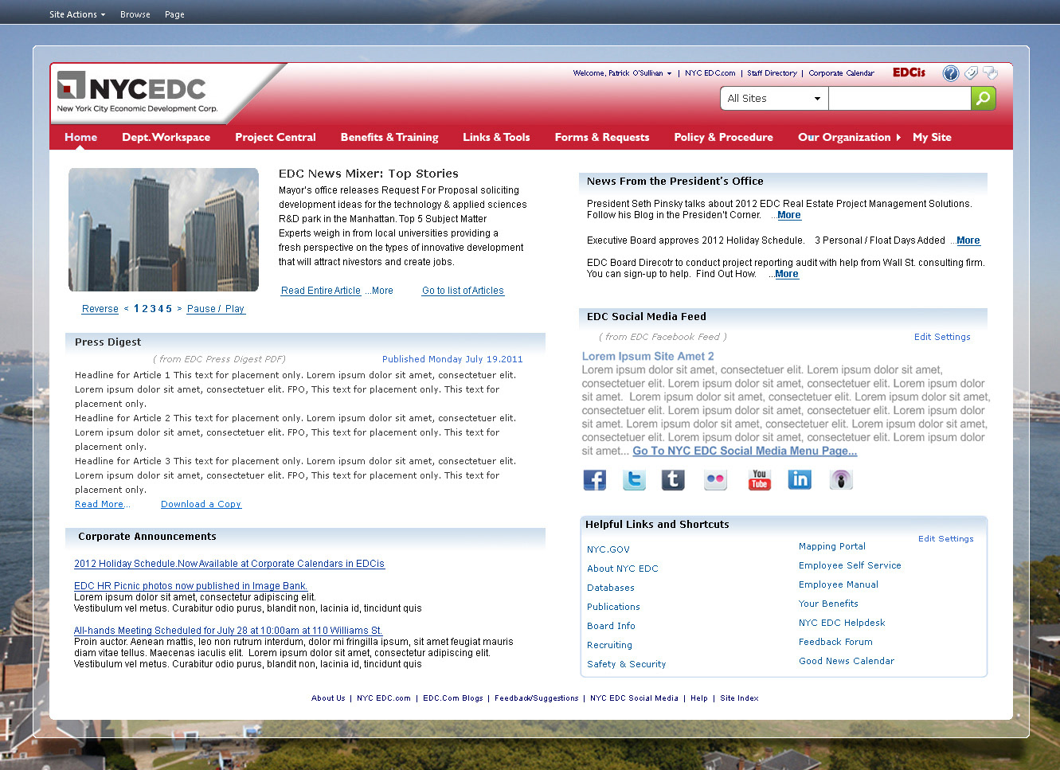Screen dimensions: 1060x770
Task: Click Site Index footer link
Action: point(739,698)
